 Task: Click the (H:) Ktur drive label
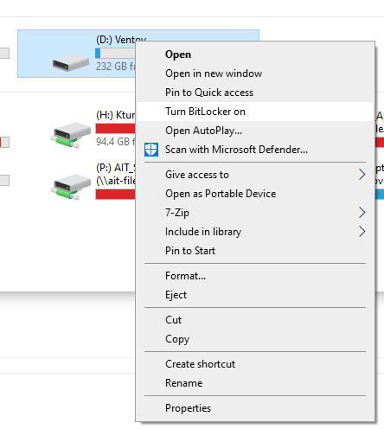[116, 115]
